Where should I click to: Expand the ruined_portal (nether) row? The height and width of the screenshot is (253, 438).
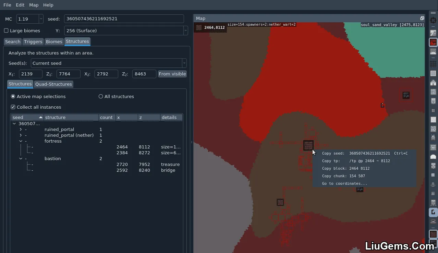point(21,135)
